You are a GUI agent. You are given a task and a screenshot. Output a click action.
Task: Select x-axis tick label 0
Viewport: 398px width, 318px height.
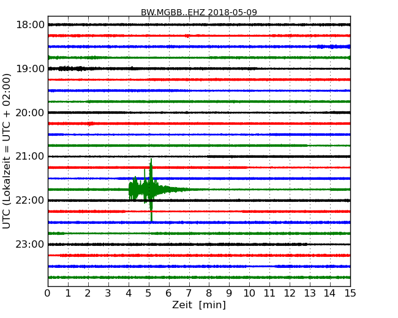48,294
